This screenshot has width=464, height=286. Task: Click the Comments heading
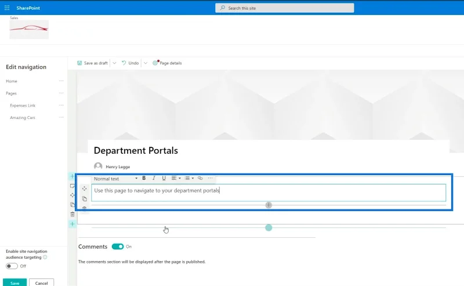(x=93, y=247)
